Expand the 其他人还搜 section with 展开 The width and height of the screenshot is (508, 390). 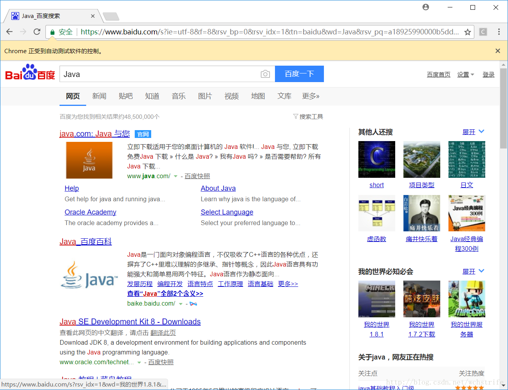point(474,132)
